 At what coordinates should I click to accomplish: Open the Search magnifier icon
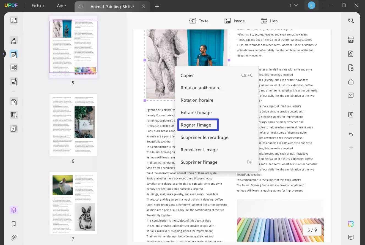point(351,20)
